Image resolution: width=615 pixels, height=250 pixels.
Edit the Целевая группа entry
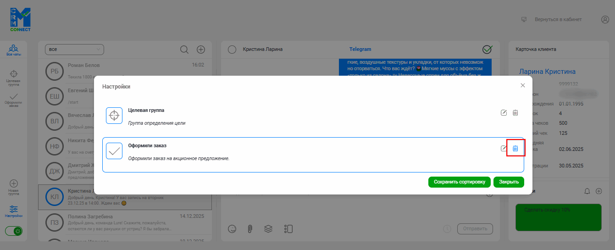[x=504, y=112]
